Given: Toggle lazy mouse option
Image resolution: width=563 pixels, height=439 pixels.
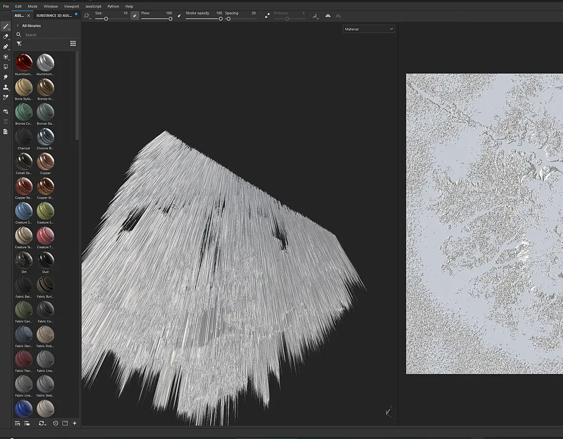Looking at the screenshot, I should point(267,16).
